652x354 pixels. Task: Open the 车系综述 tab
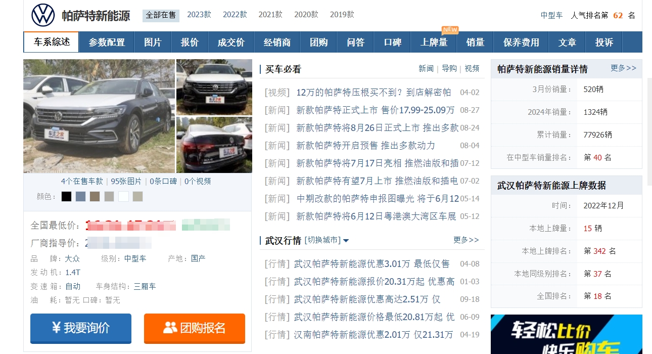tap(52, 42)
